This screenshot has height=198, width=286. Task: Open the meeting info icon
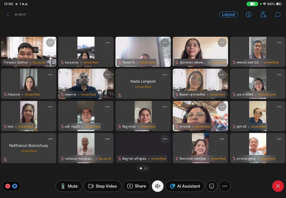249,14
